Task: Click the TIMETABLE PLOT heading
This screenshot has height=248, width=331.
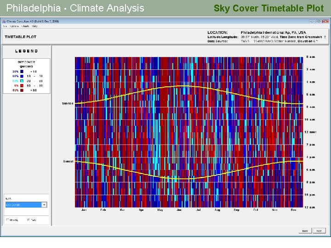Action: click(21, 37)
